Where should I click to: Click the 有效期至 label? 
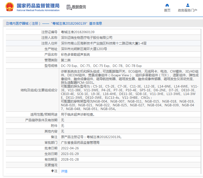[x=51, y=160]
